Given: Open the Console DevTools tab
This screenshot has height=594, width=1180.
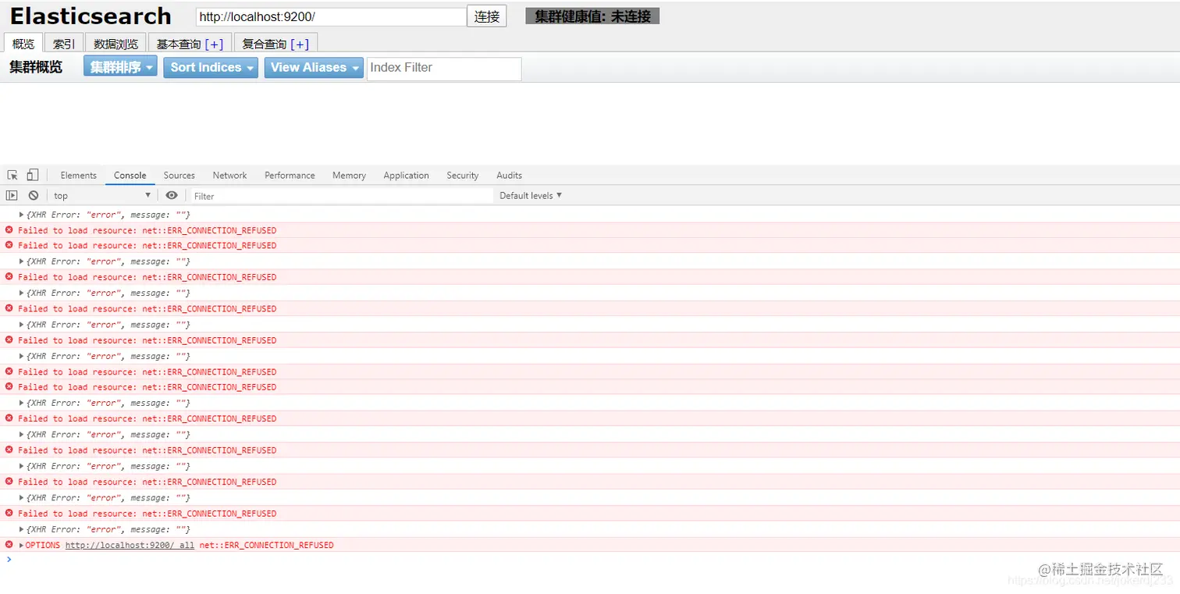Looking at the screenshot, I should pos(130,175).
